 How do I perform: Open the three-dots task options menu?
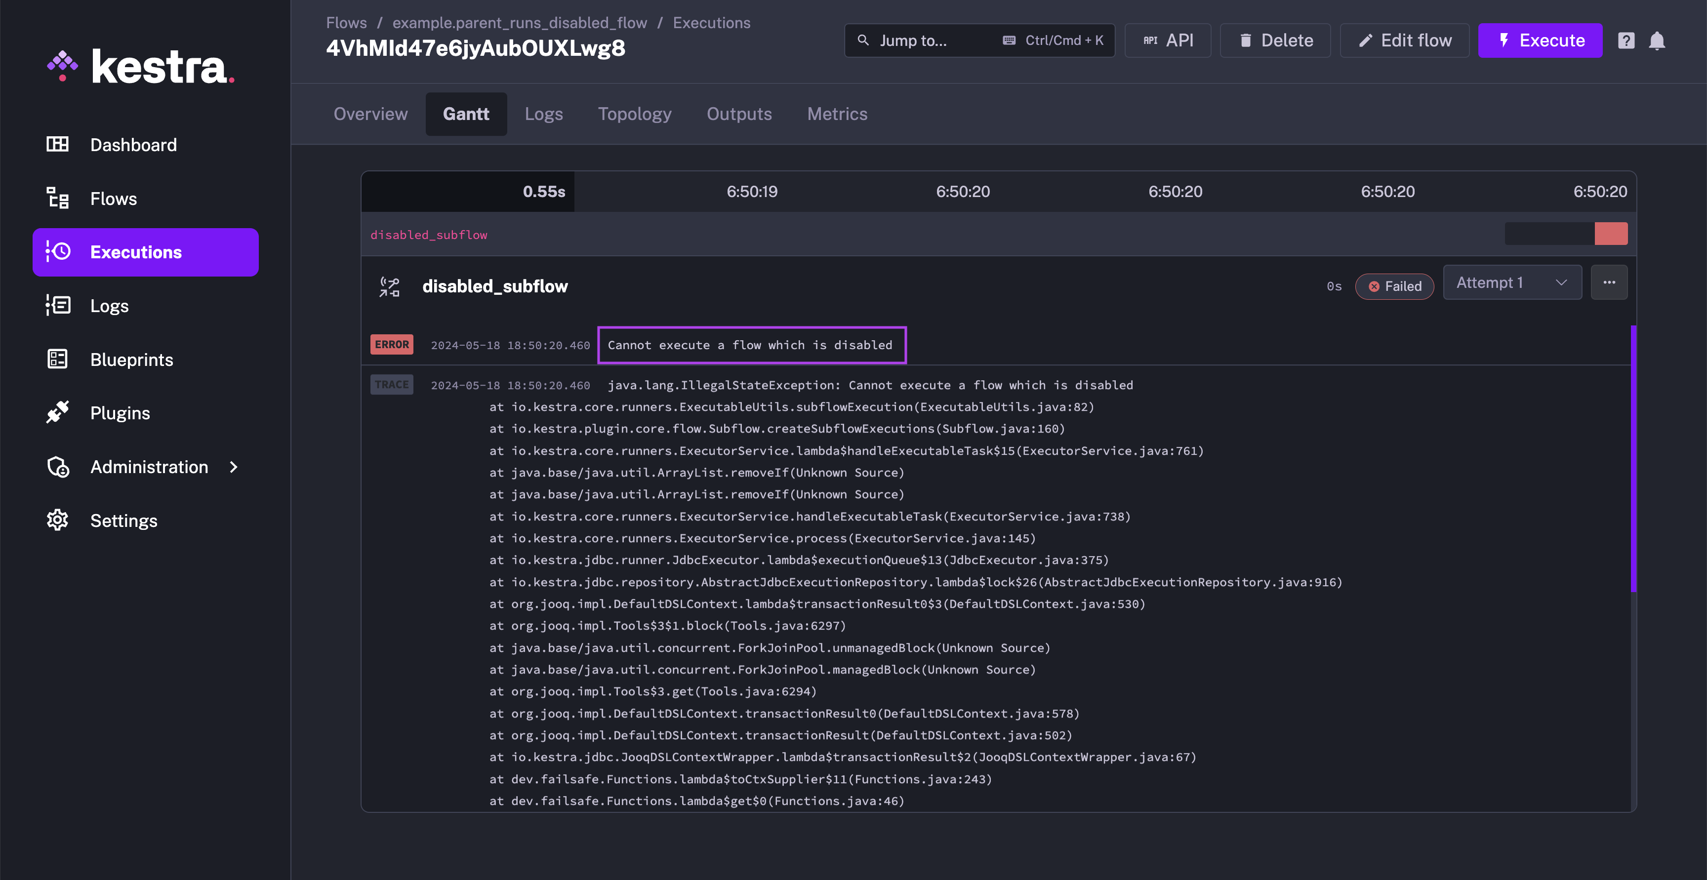[x=1609, y=283]
